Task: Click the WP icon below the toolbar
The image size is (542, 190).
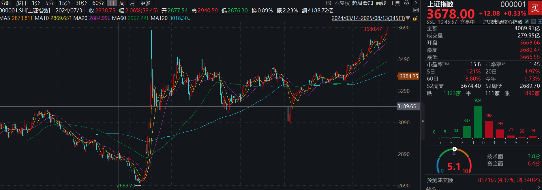Action: tap(416, 10)
